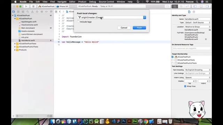Click the On Demand Resource Tags field

click(x=191, y=48)
